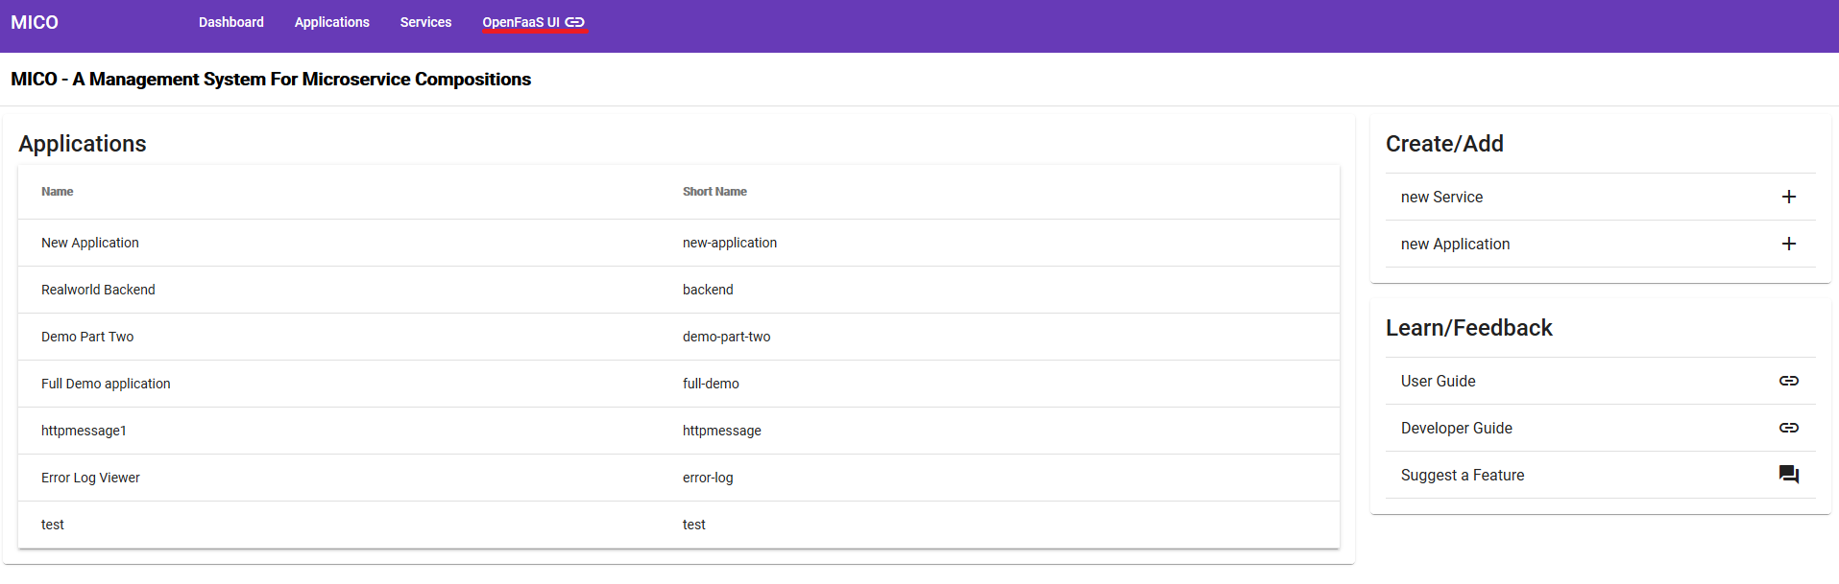The image size is (1839, 584).
Task: Select the httpmessage1 application
Action: pos(679,431)
